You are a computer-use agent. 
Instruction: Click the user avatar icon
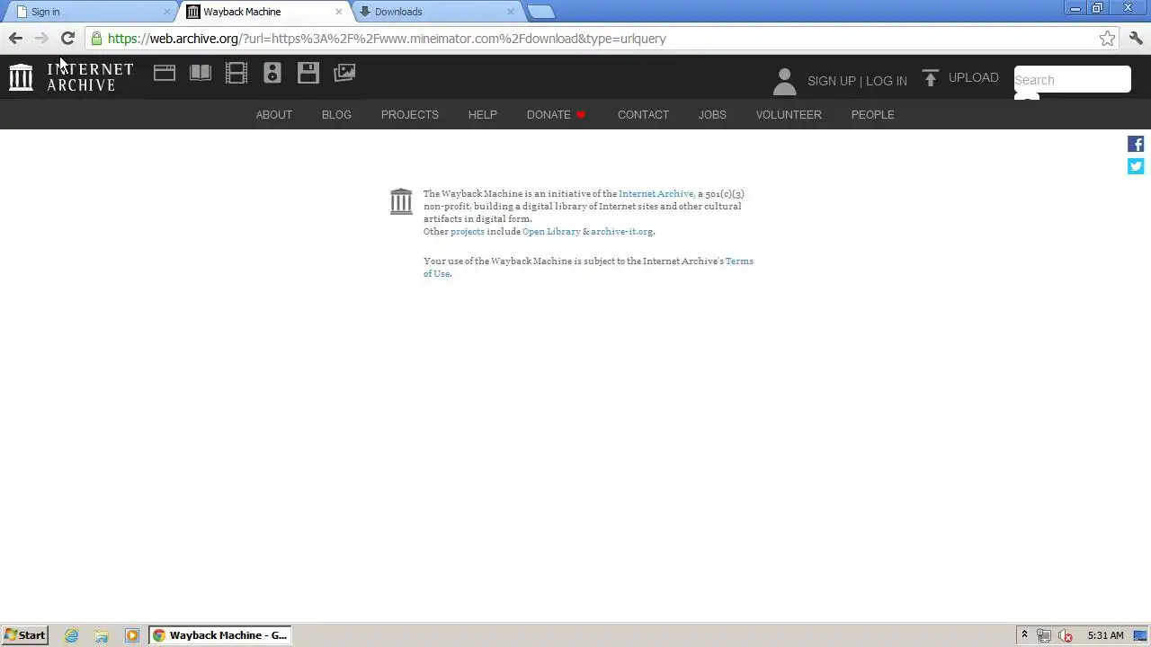(784, 81)
